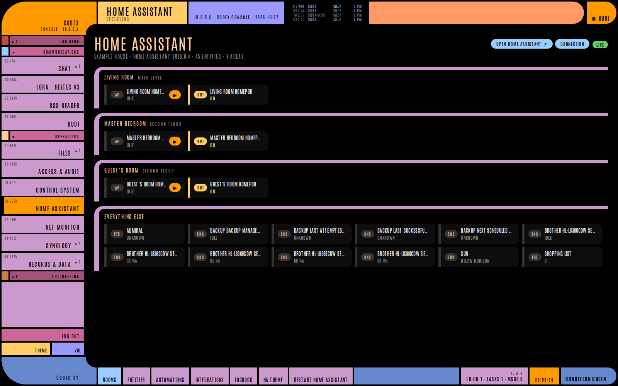Click the yellow swatch beside Operations section
Viewport: 618px width, 386px height.
(x=5, y=136)
